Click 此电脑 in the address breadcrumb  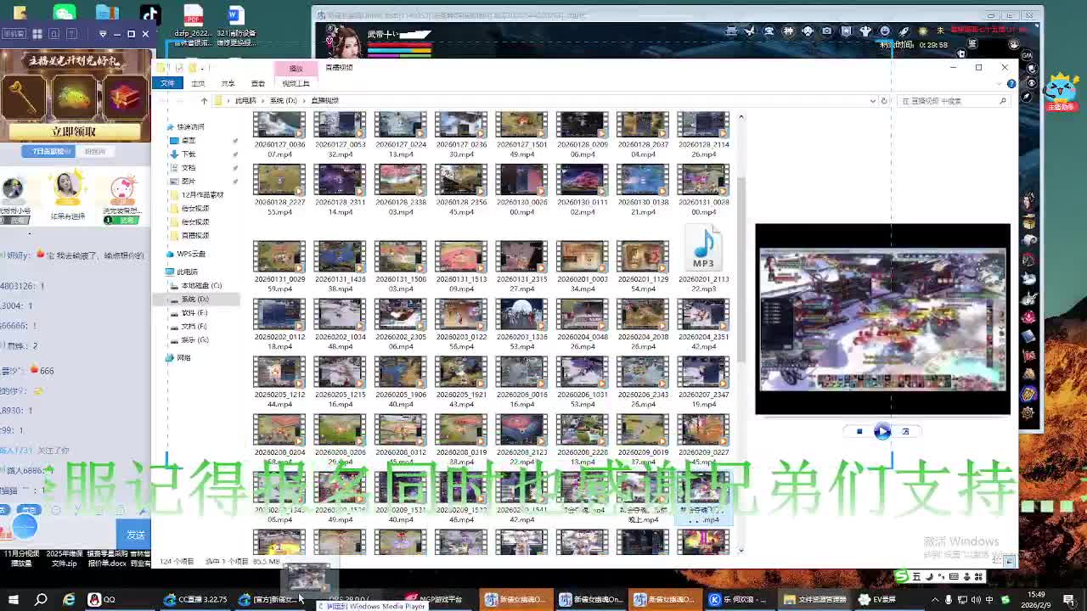(x=245, y=101)
